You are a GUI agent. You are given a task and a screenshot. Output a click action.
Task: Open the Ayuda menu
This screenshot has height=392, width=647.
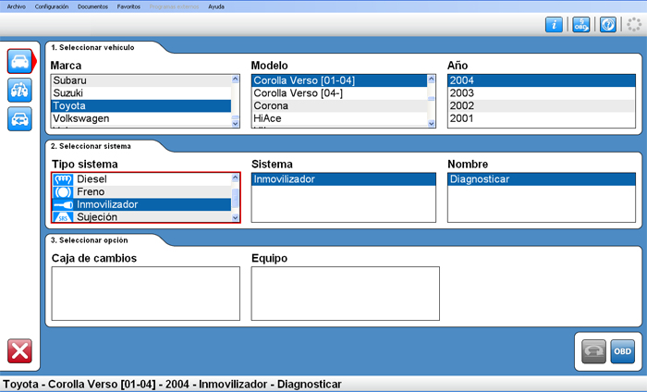216,6
